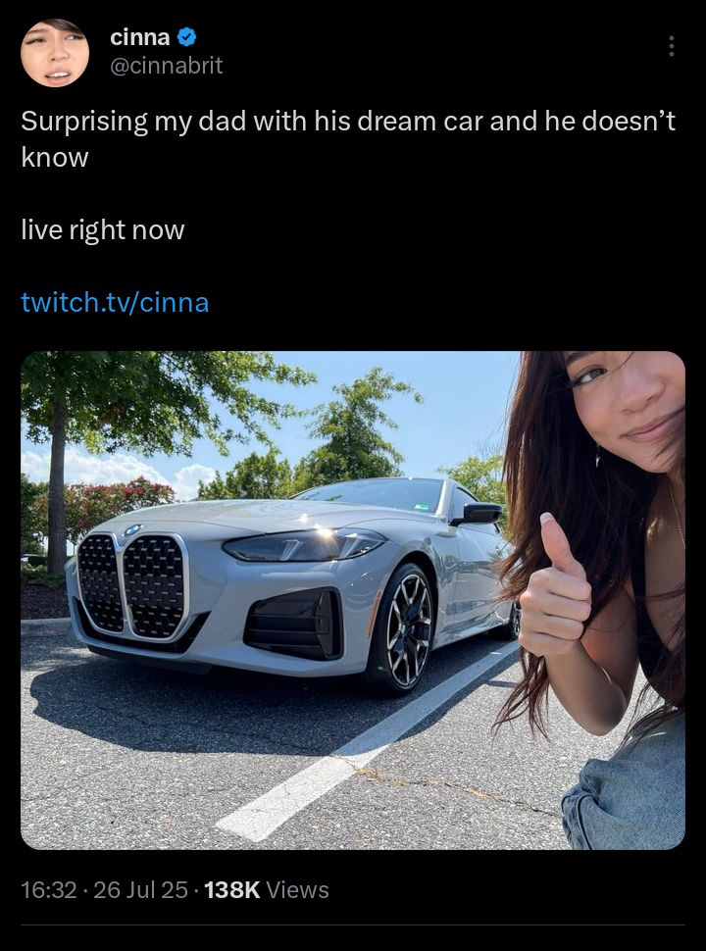Viewport: 706px width, 951px height.
Task: Open the 138K Views count
Action: [x=267, y=890]
